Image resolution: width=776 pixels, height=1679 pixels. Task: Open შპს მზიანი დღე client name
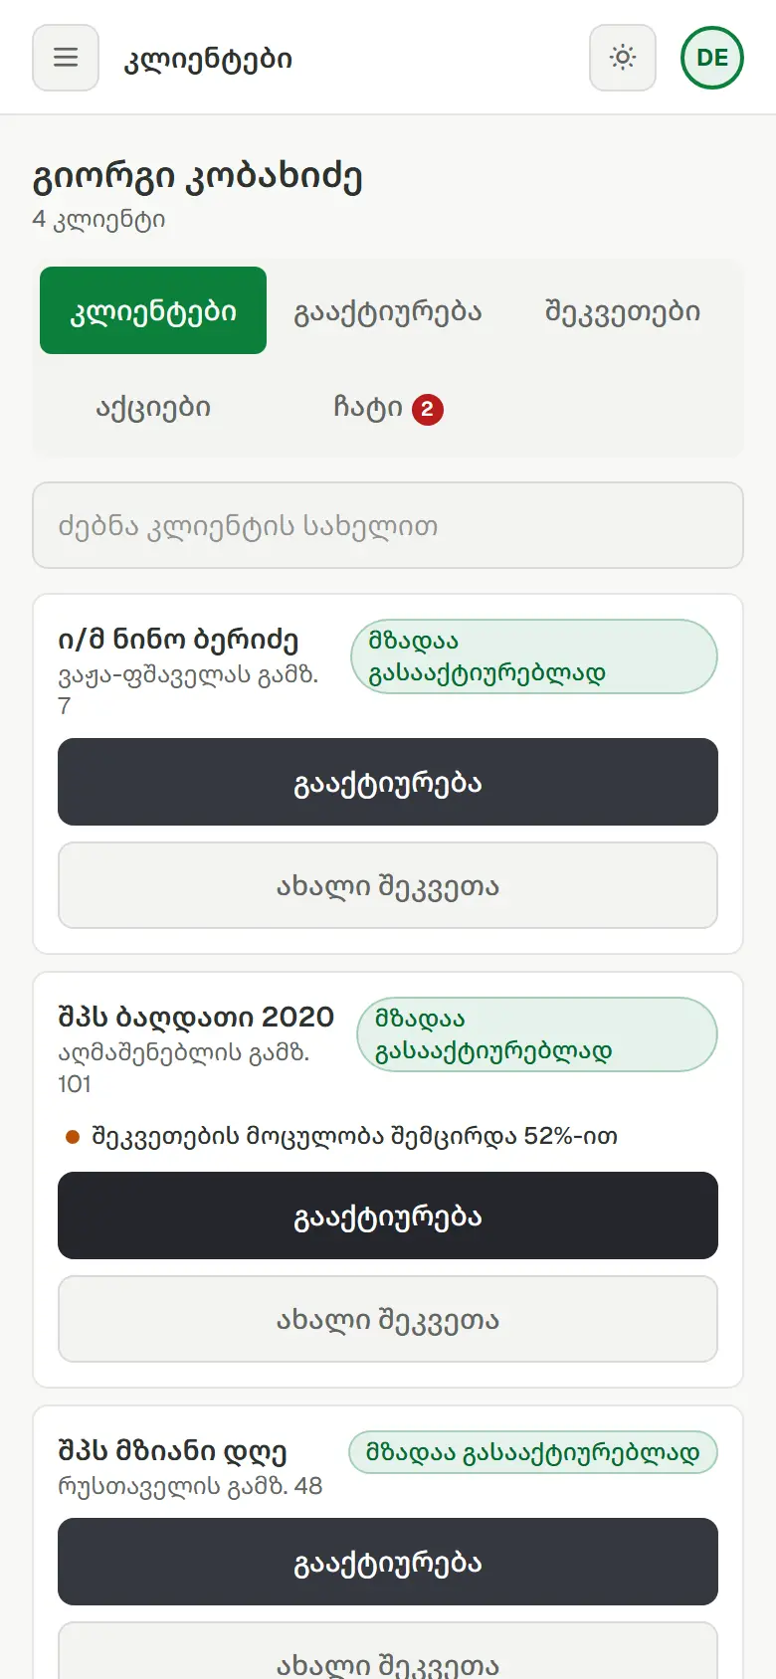point(172,1451)
